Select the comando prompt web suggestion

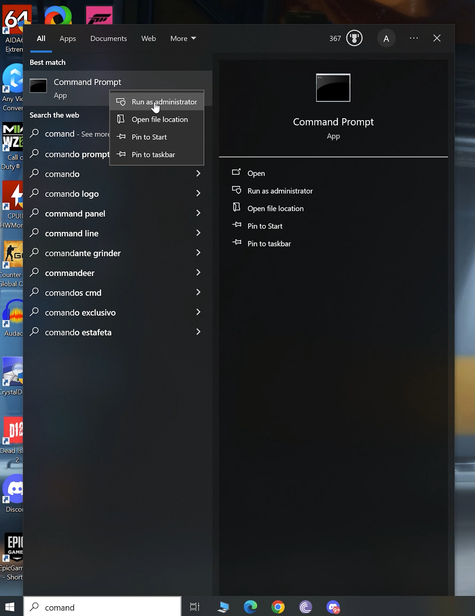67,154
